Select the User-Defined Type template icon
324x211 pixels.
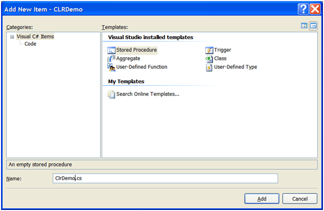(209, 68)
